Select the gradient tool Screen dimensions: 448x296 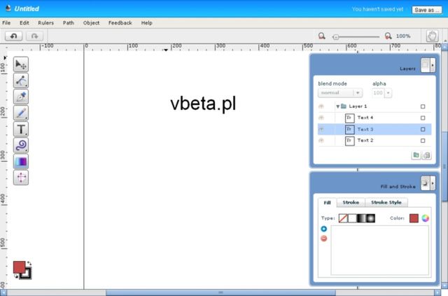click(x=21, y=162)
